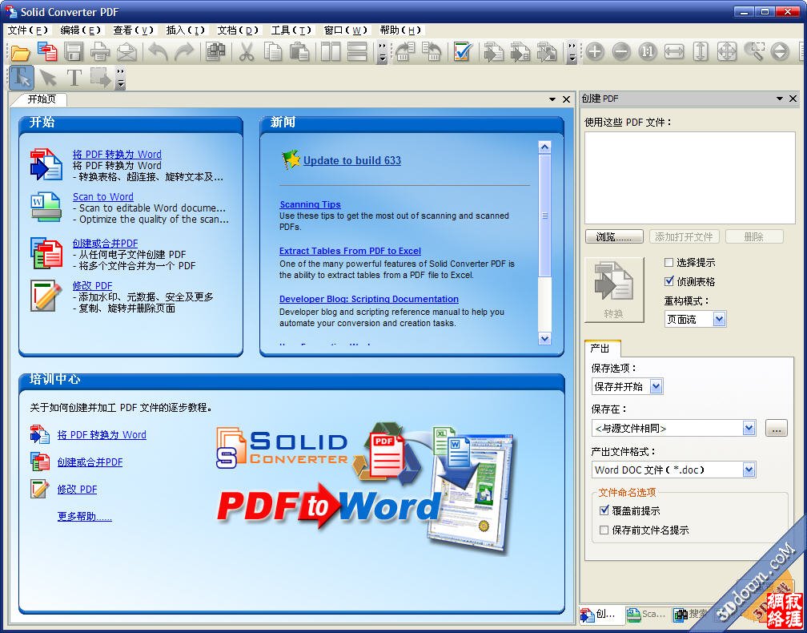Click the horizontal split window icon
The width and height of the screenshot is (807, 633).
click(357, 52)
